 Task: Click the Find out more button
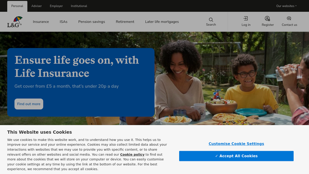29,104
